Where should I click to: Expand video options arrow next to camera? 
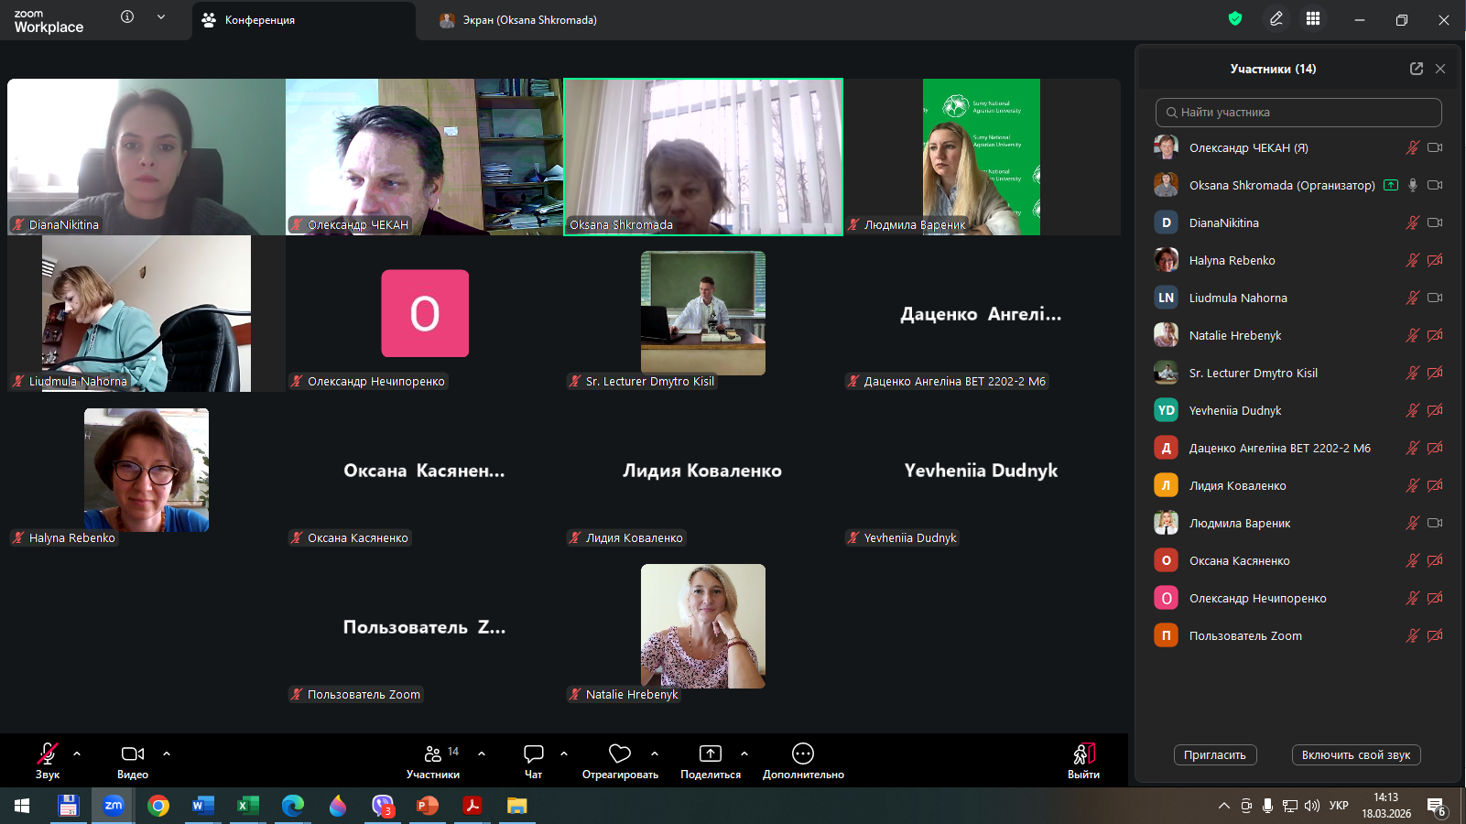(x=167, y=754)
